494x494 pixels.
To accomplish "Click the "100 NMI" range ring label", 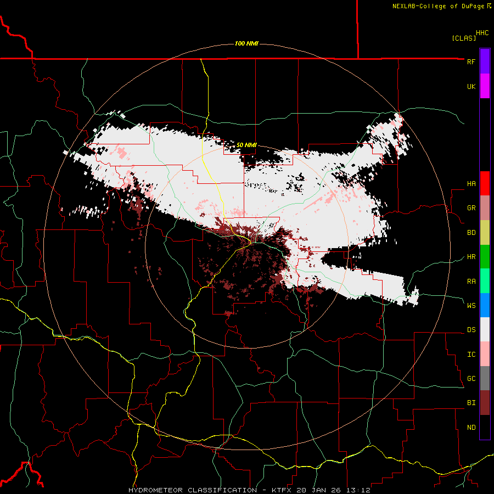I will (x=246, y=43).
